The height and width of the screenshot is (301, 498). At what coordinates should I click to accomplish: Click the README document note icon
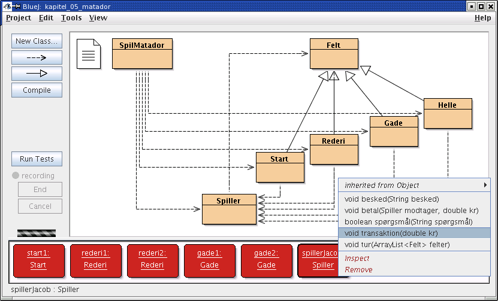(88, 54)
